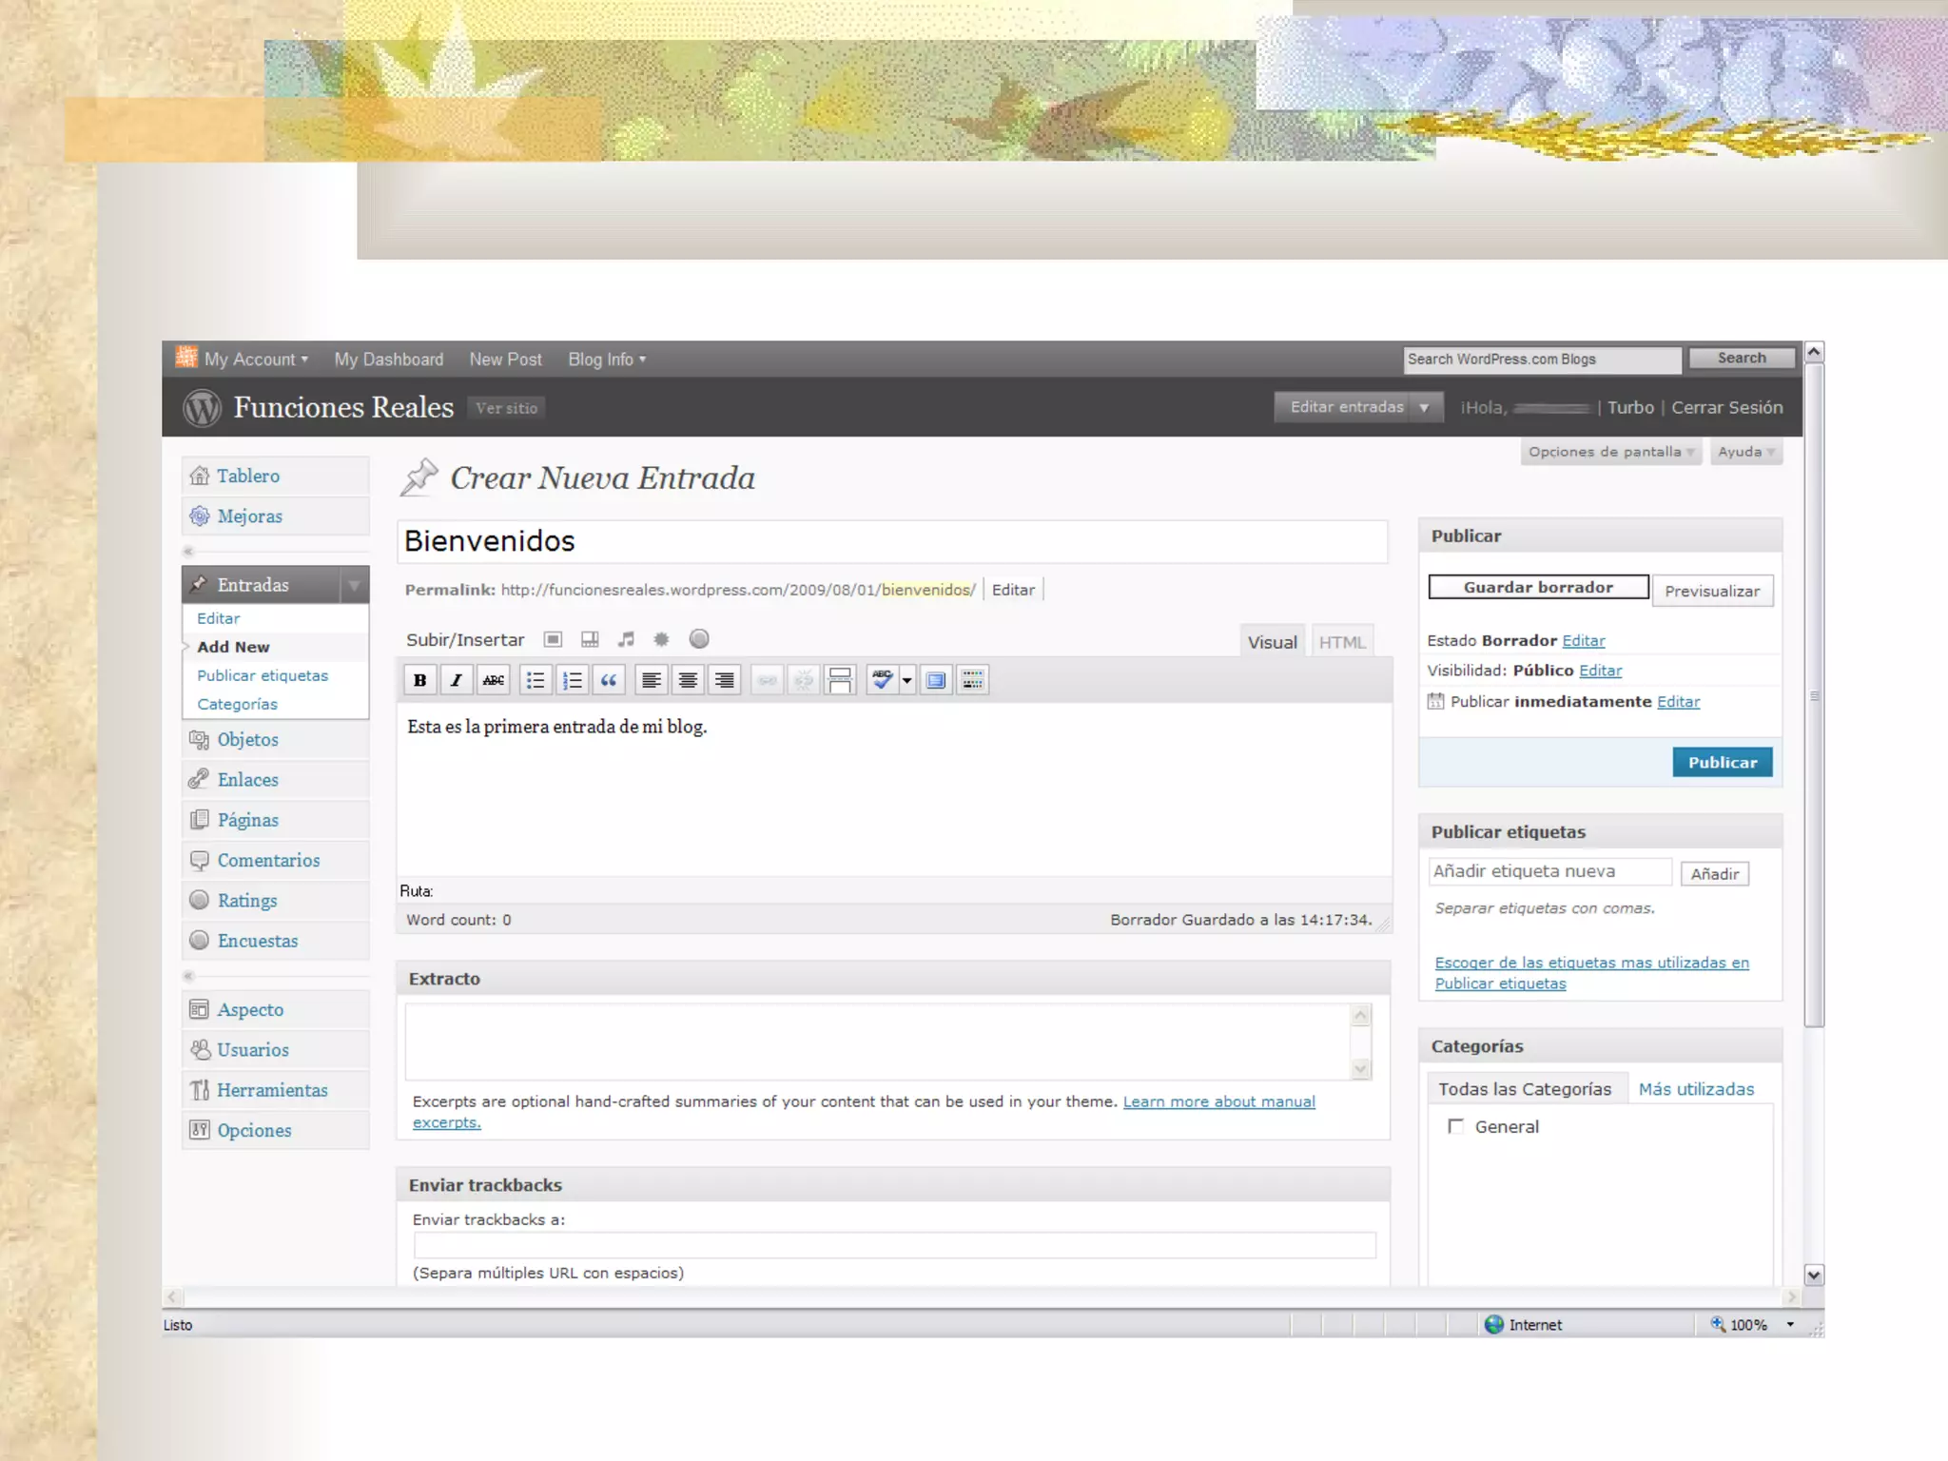
Task: Insert the More tag
Action: coord(840,680)
